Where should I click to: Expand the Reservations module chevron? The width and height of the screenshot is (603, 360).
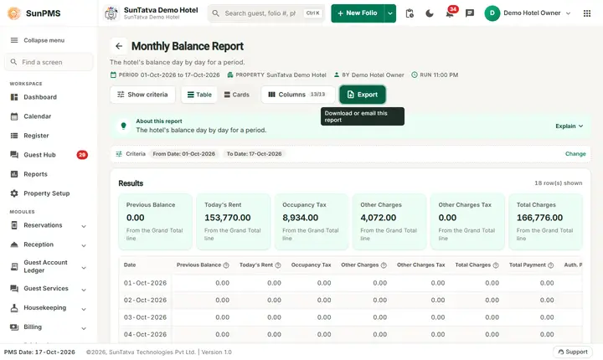[x=84, y=226]
